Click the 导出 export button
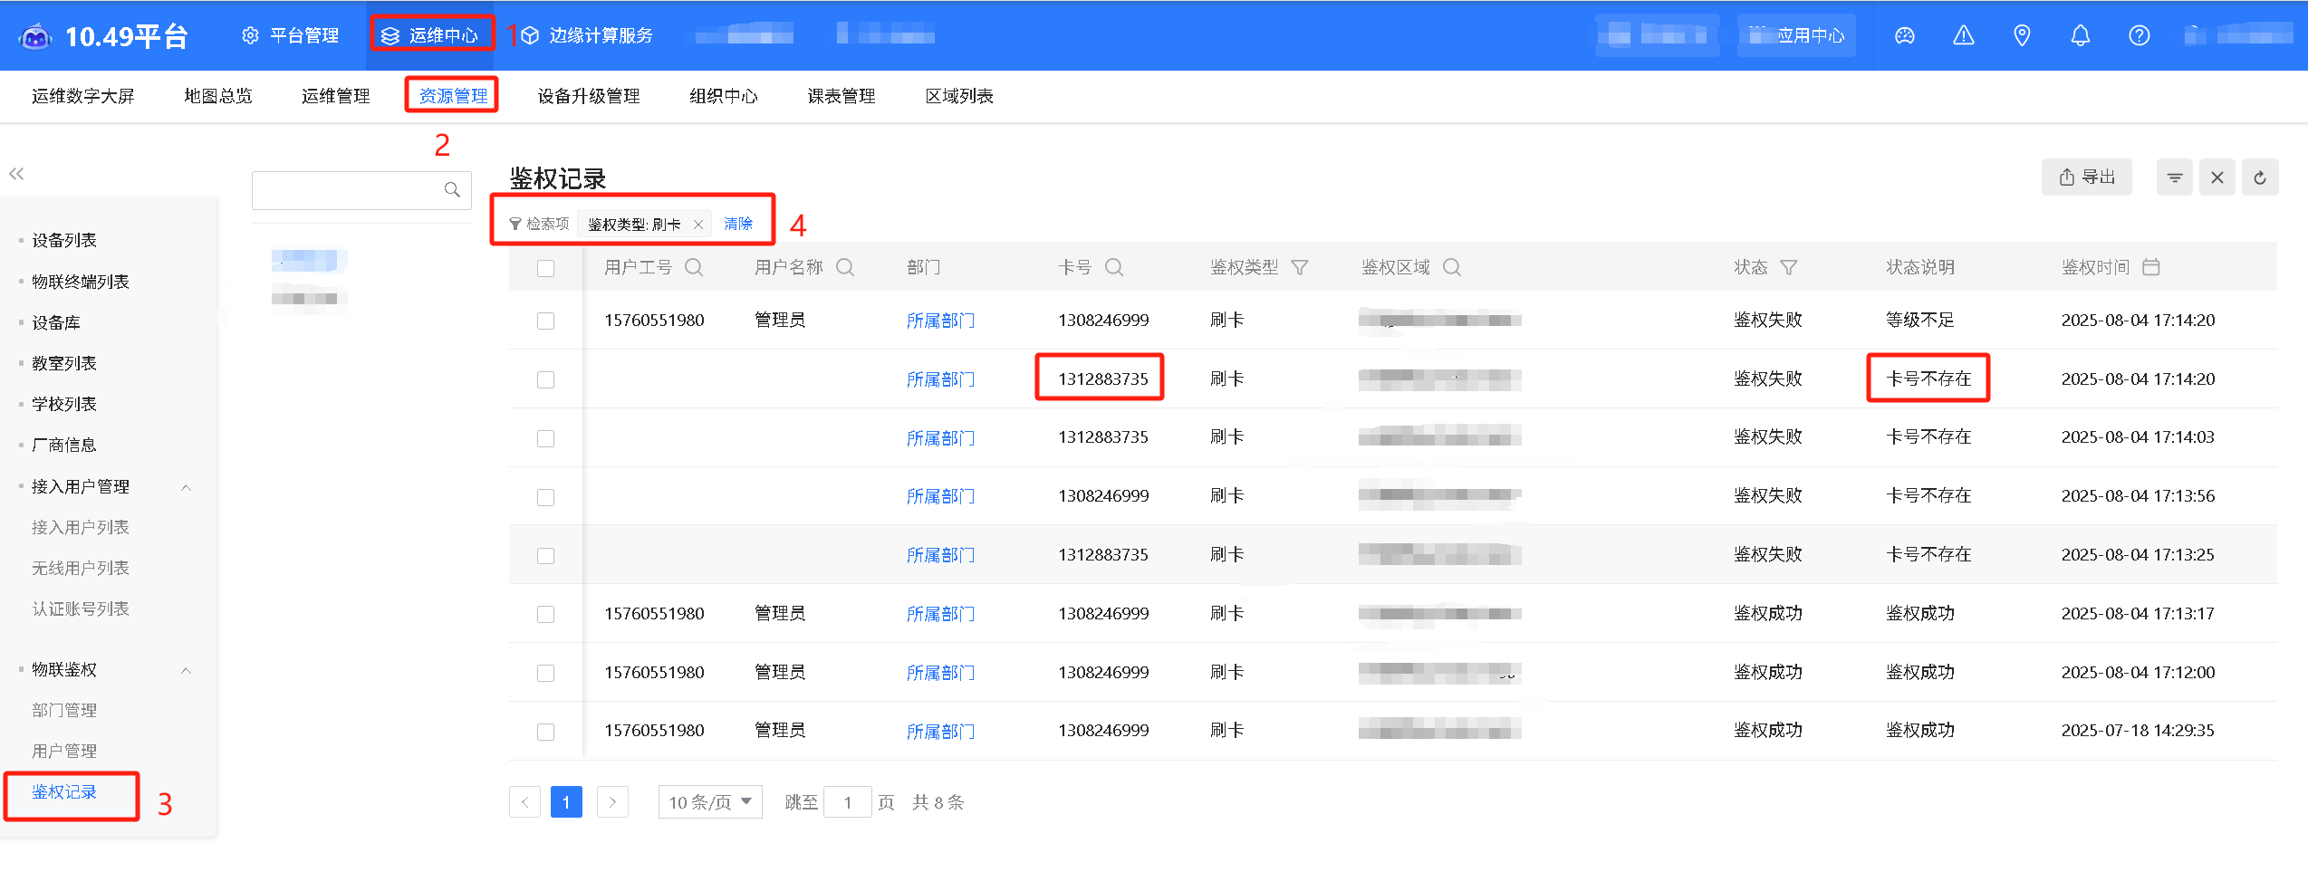Viewport: 2308px width, 872px height. pyautogui.click(x=2086, y=177)
